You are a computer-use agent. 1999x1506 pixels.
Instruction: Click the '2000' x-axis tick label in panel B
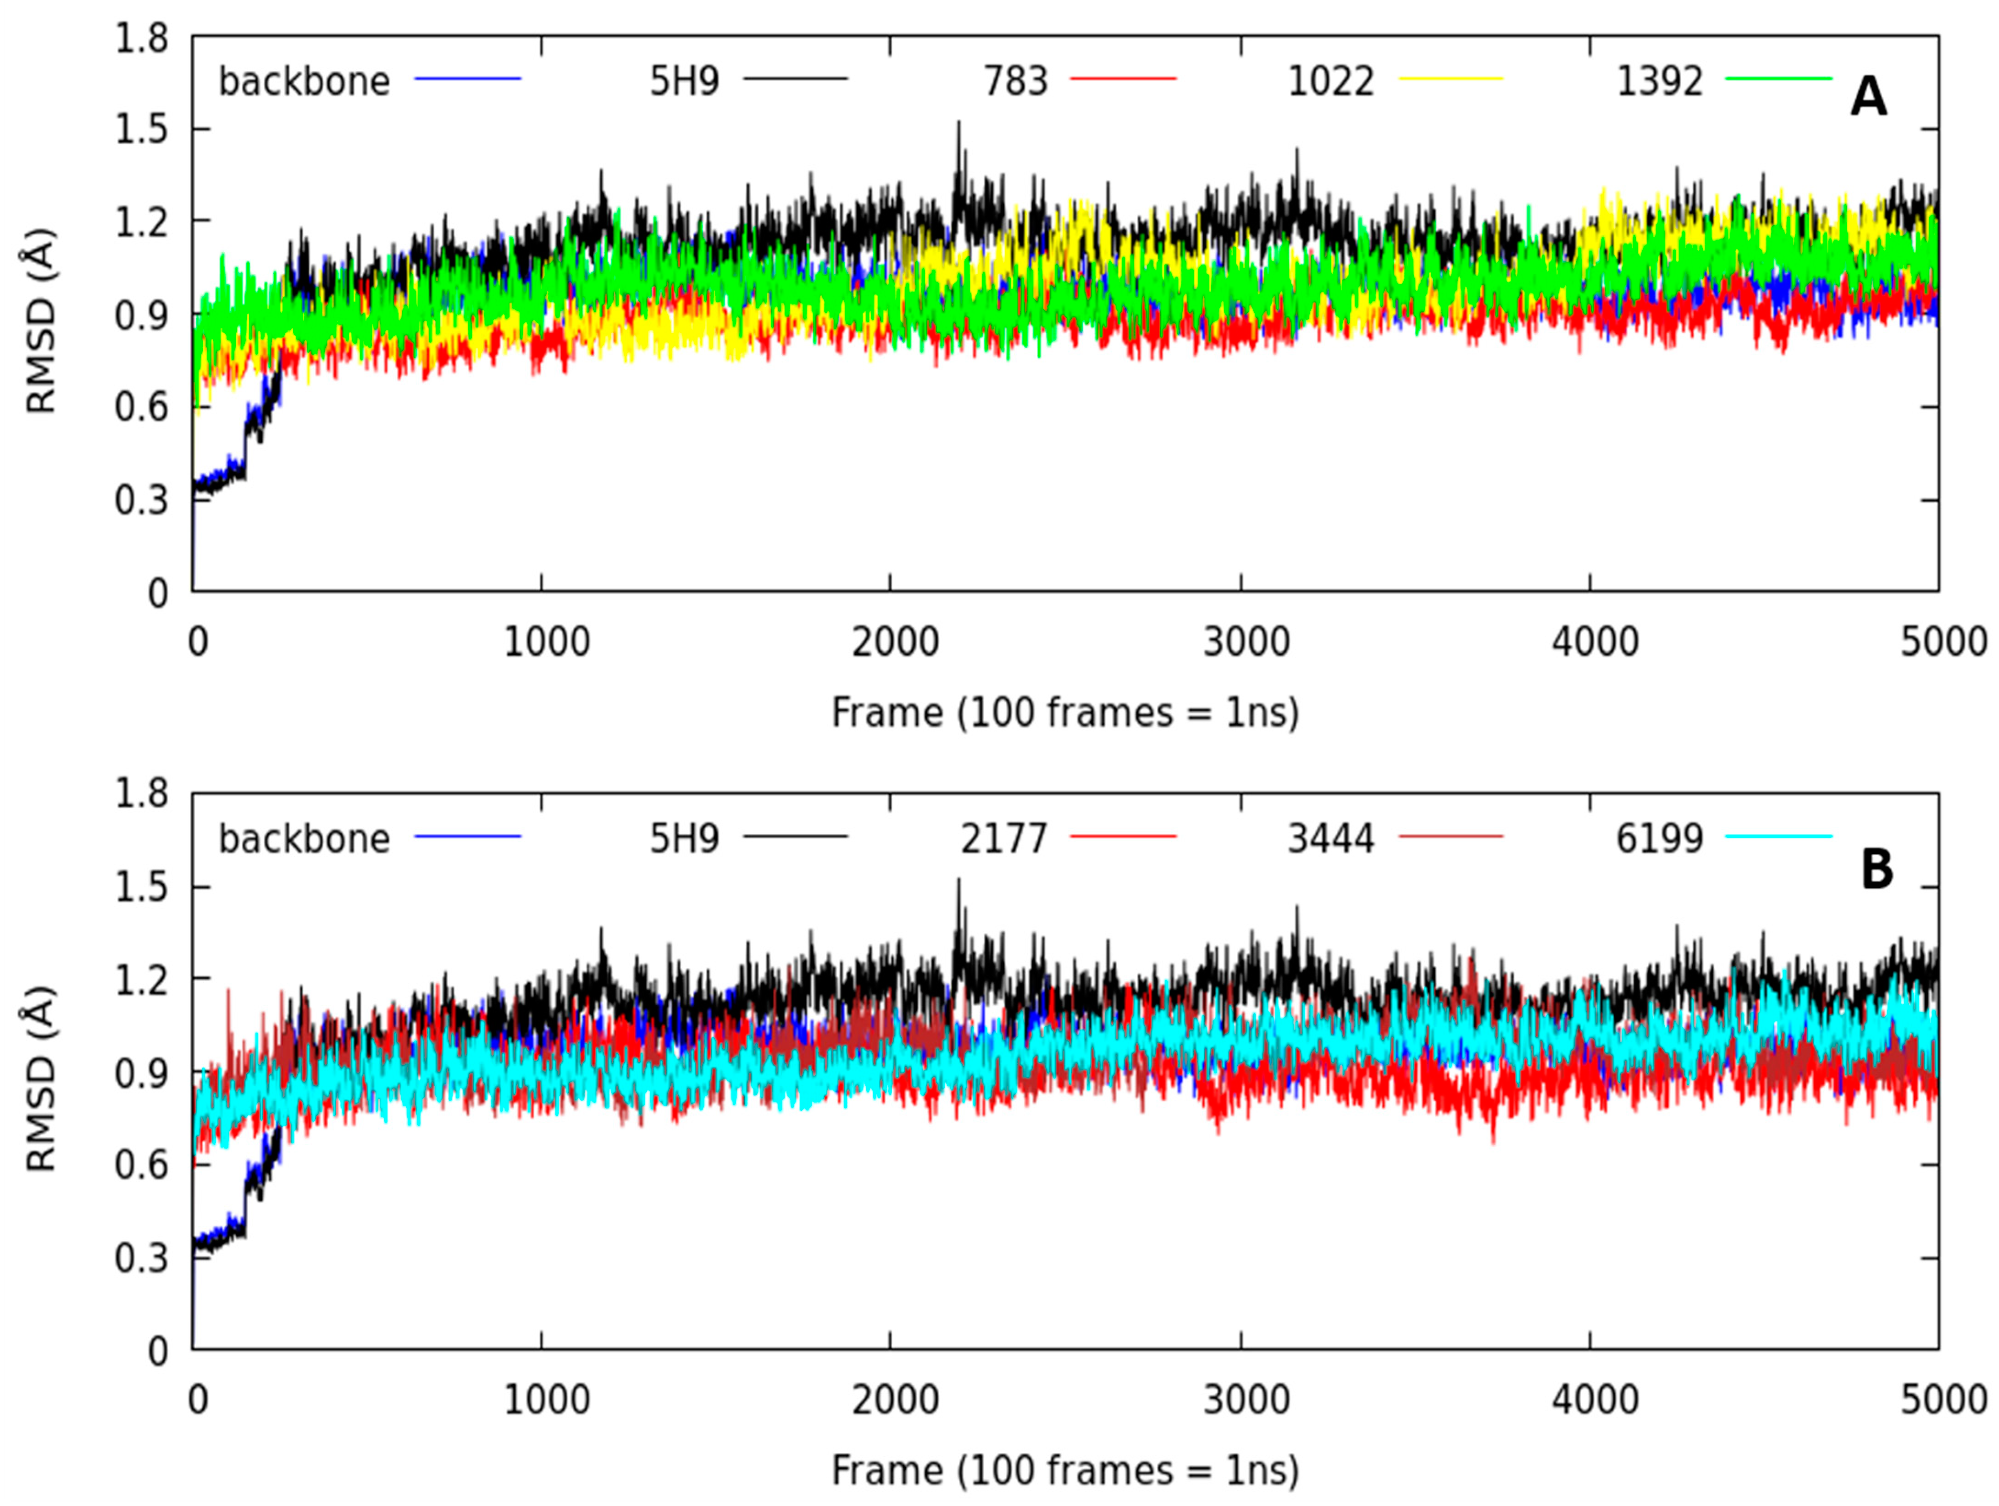[897, 1399]
